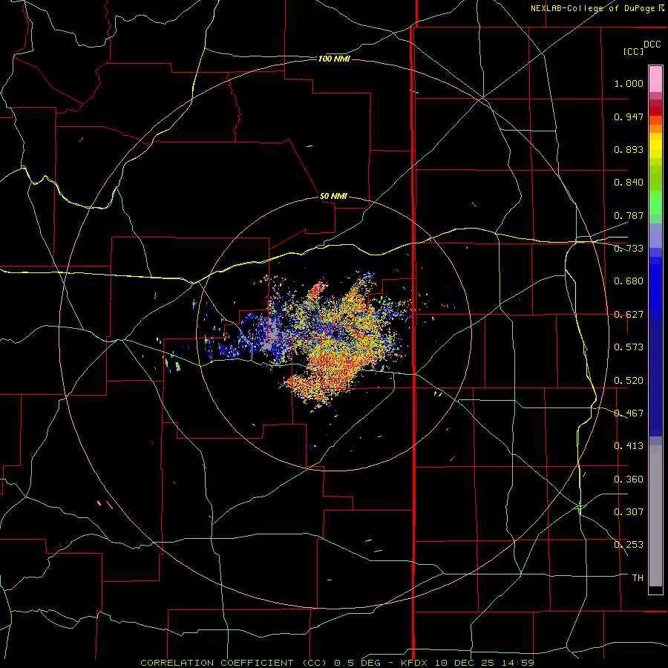
Task: Select the 0.947 scale value
Action: click(629, 117)
